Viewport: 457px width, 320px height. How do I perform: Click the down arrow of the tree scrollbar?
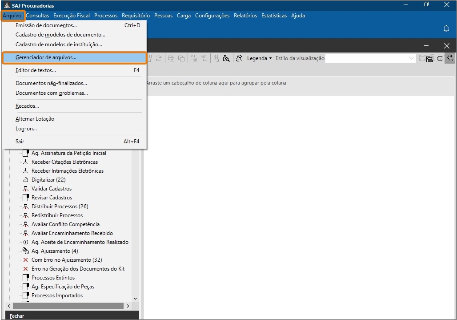(x=135, y=299)
